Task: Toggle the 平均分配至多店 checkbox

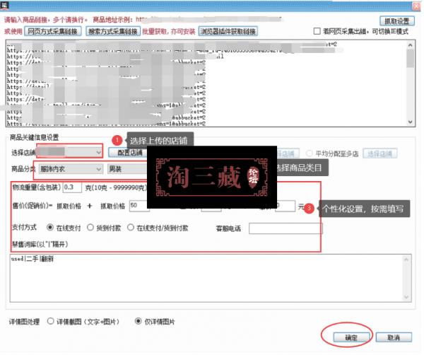Action: (x=308, y=153)
